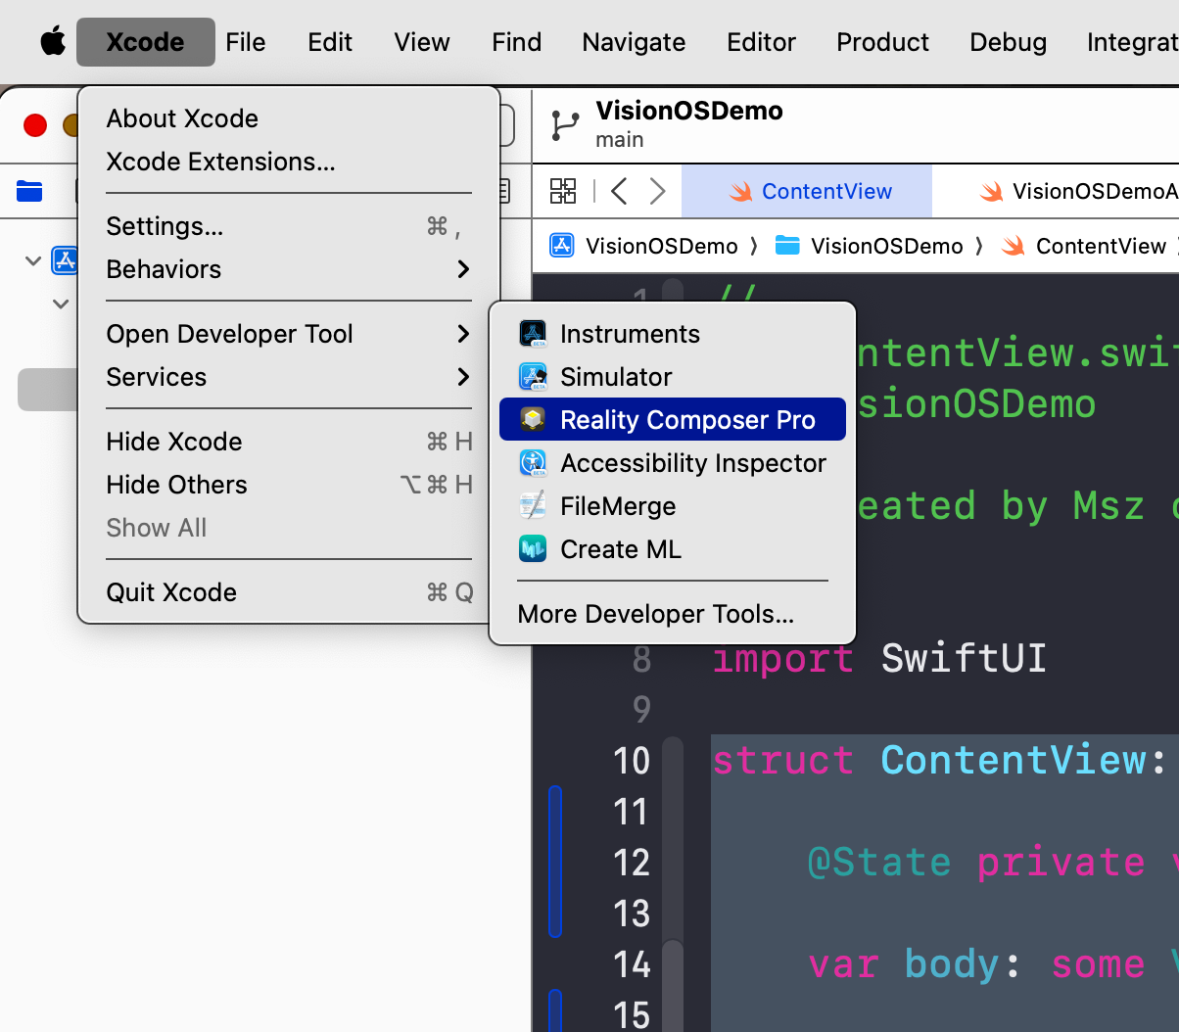Image resolution: width=1179 pixels, height=1032 pixels.
Task: Go back in editor history
Action: tap(619, 191)
